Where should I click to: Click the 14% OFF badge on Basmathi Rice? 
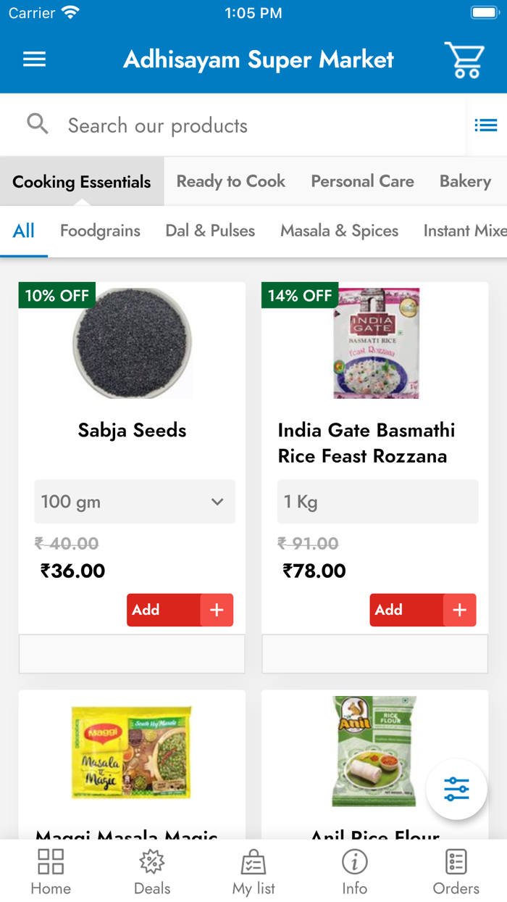(299, 296)
